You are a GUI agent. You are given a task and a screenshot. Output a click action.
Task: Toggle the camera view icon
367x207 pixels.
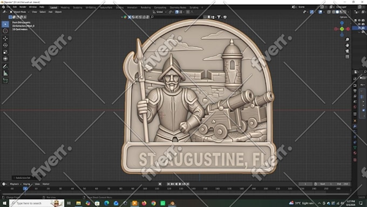pyautogui.click(x=348, y=51)
